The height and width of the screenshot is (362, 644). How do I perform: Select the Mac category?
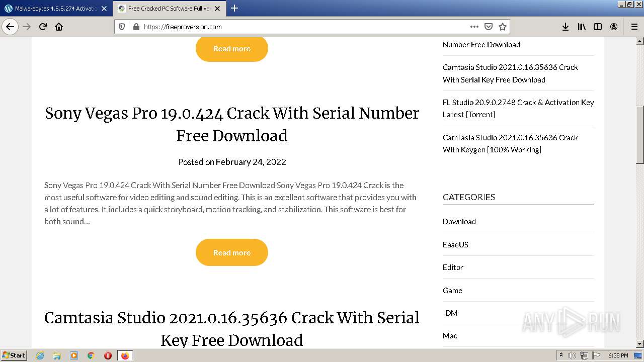[450, 335]
